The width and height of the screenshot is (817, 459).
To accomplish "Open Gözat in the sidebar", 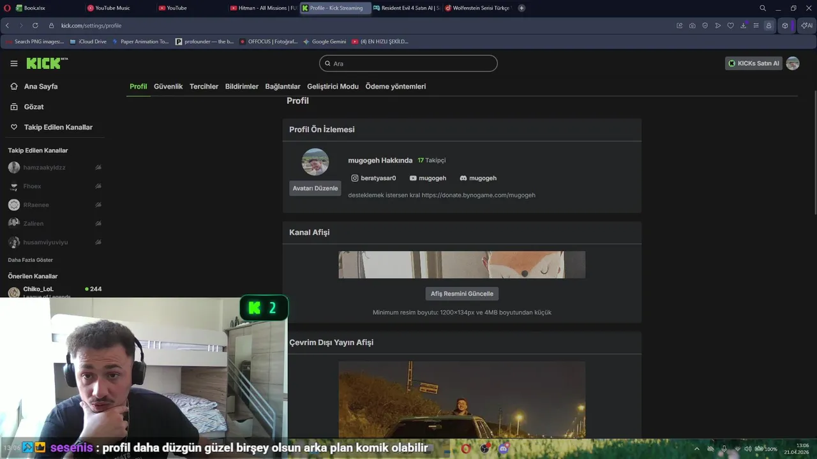I will [x=34, y=106].
